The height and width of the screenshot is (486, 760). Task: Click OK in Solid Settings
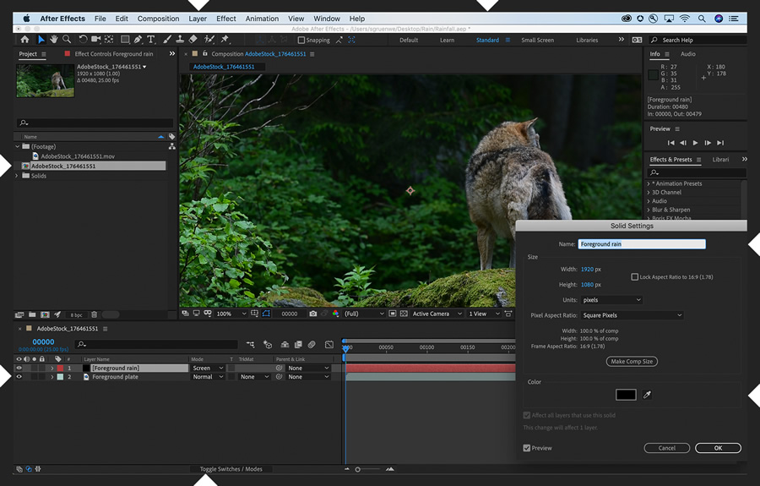[718, 448]
